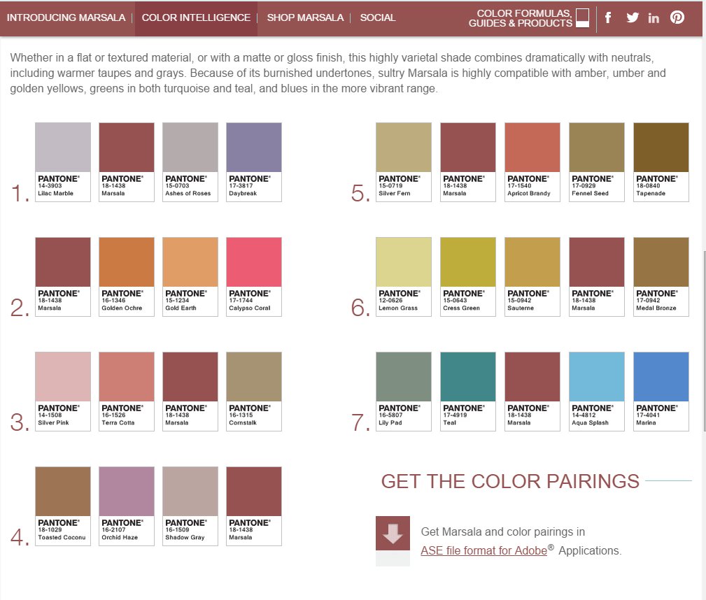Pick the Marsala swatch in pairing 4
Viewport: 706px width, 600px height.
point(254,506)
